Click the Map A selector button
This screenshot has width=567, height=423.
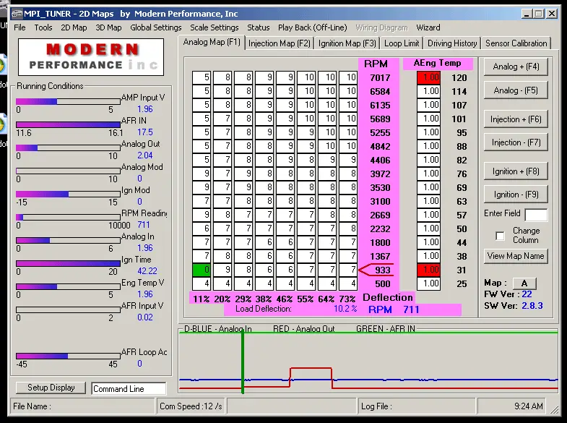coord(526,283)
